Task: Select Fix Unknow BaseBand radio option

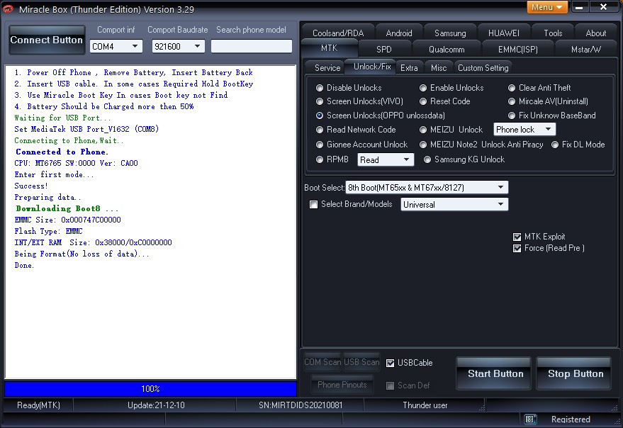Action: point(512,116)
